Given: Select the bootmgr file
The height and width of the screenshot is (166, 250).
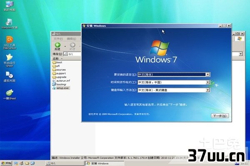Looking at the screenshot, I should coord(59,84).
